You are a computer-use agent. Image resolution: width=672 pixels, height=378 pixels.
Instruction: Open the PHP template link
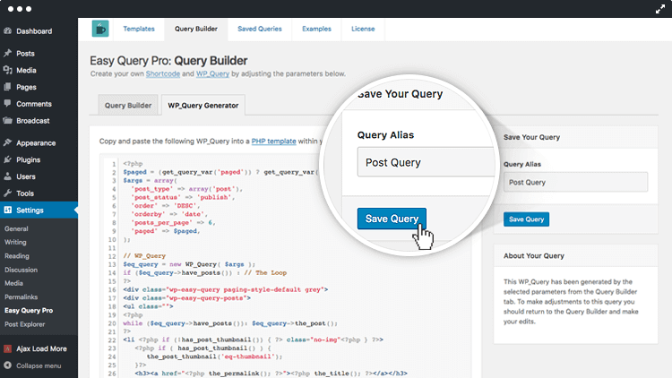point(273,141)
